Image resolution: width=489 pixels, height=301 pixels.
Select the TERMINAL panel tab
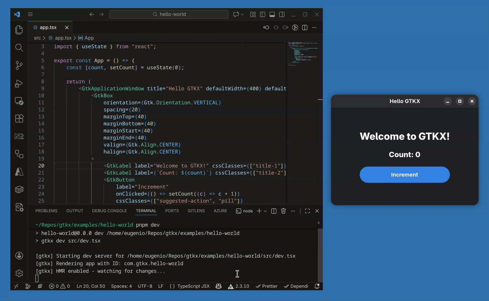tap(146, 211)
